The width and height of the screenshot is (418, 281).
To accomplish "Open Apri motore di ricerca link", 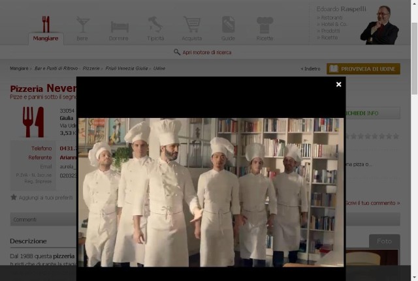I will 207,52.
